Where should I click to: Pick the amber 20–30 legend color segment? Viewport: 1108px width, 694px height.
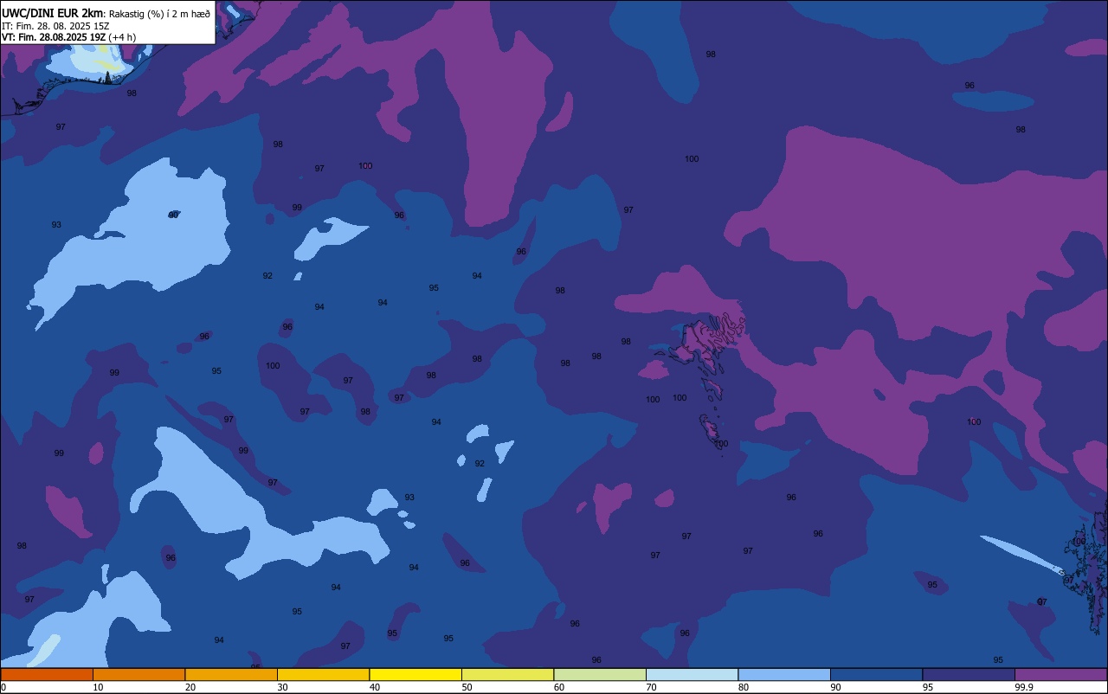(x=231, y=674)
